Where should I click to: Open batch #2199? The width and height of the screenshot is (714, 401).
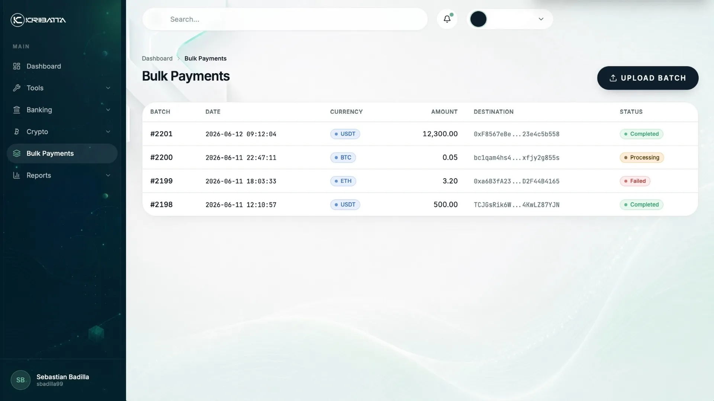point(161,181)
